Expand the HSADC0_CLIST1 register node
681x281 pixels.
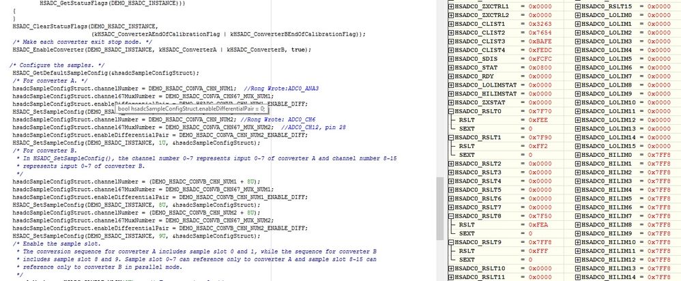tap(451, 24)
